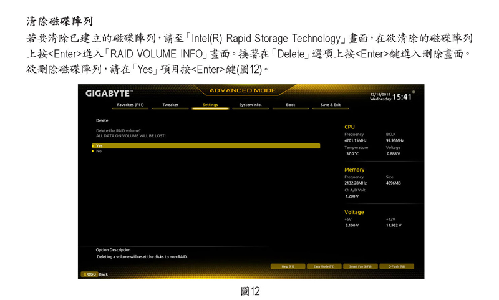Choose No to cancel deletion

click(99, 151)
